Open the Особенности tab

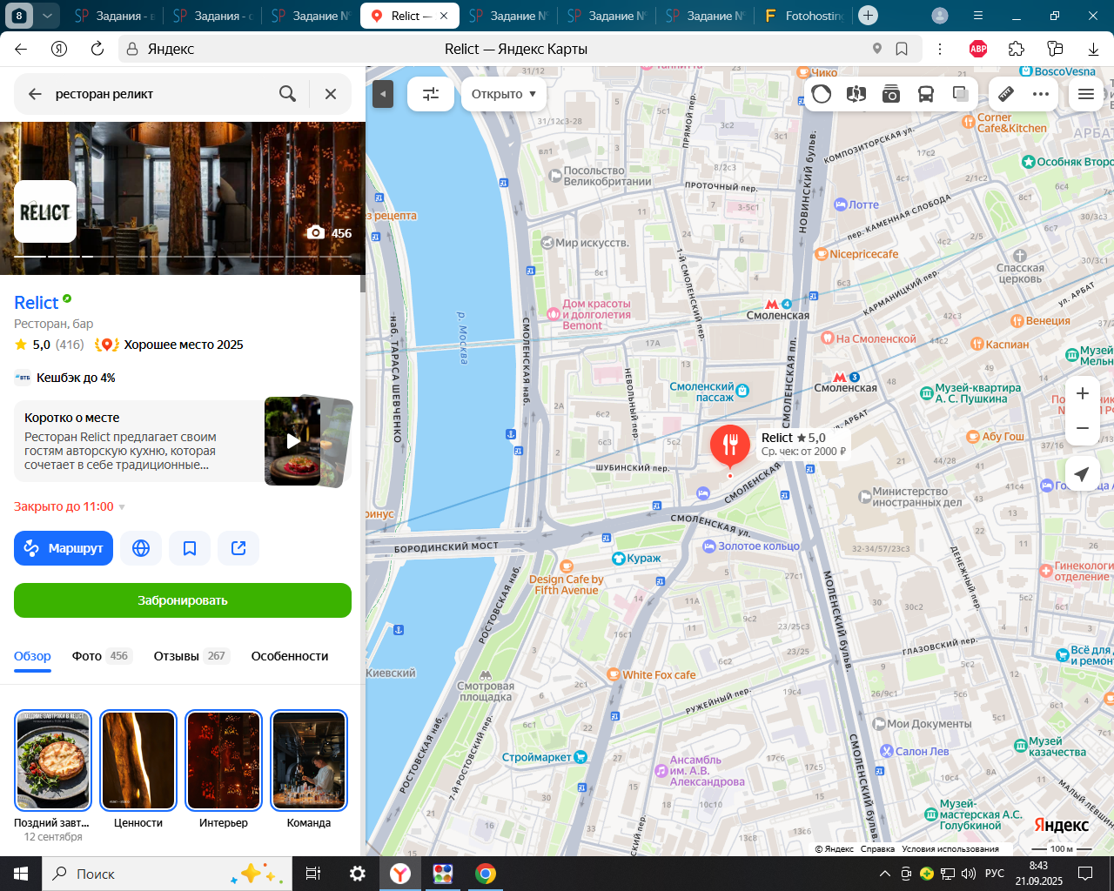coord(290,656)
